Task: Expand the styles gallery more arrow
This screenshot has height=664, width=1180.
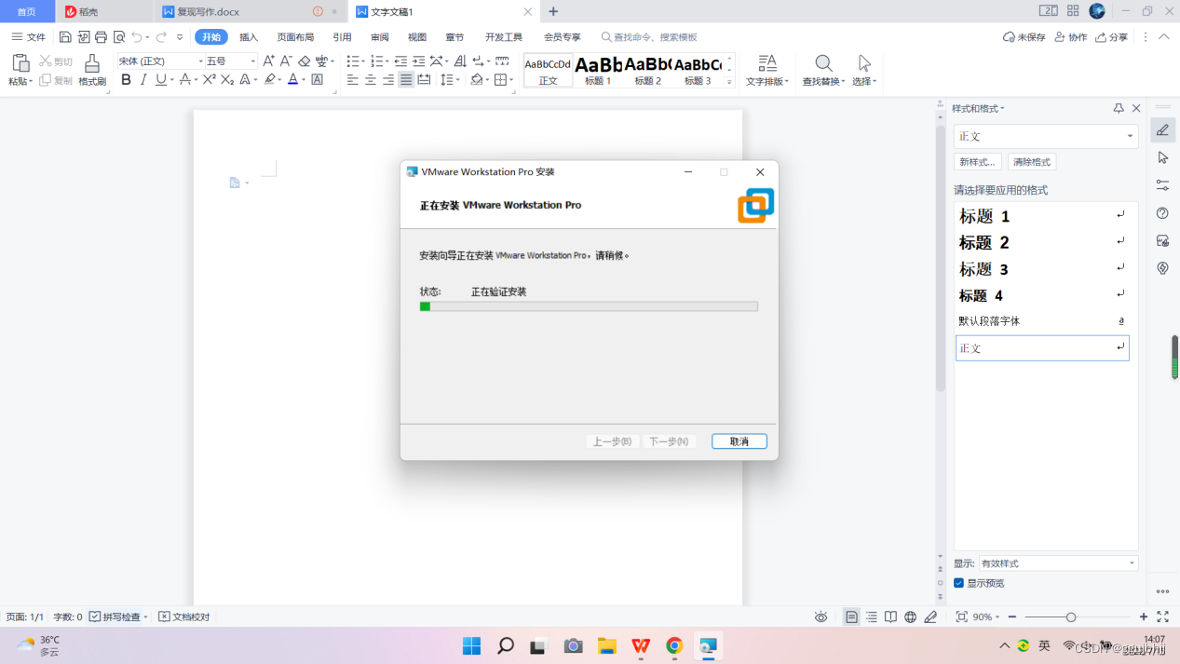Action: (729, 82)
